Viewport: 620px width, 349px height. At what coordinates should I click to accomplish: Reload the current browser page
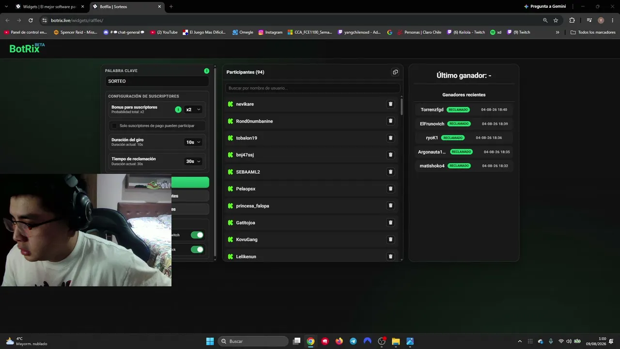coord(31,20)
